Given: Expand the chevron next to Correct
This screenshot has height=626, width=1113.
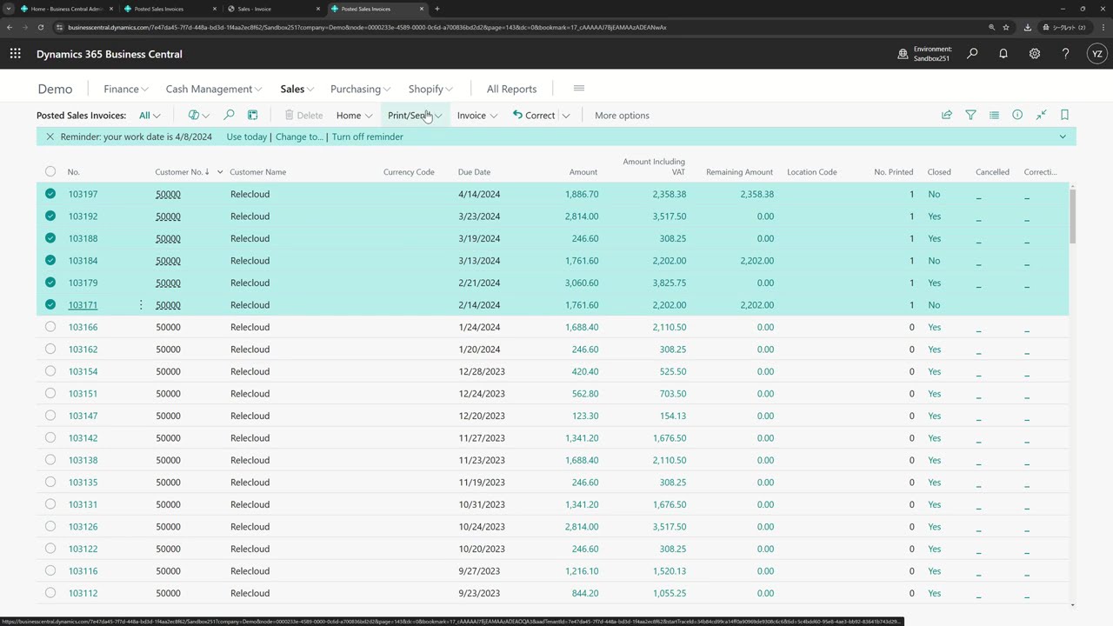Looking at the screenshot, I should click(x=565, y=115).
